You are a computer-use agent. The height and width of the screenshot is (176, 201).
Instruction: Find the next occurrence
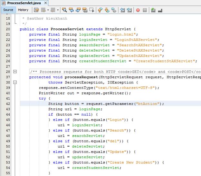[78, 10]
